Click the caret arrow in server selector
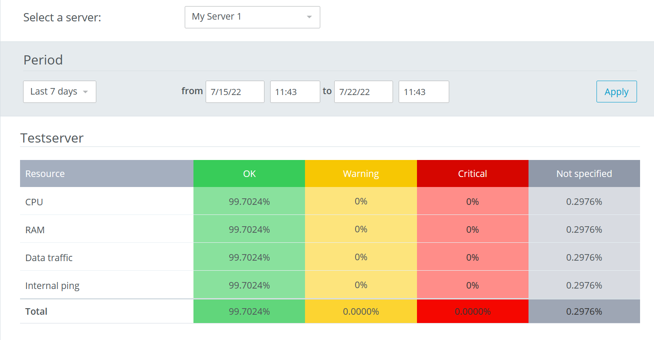 pos(309,17)
